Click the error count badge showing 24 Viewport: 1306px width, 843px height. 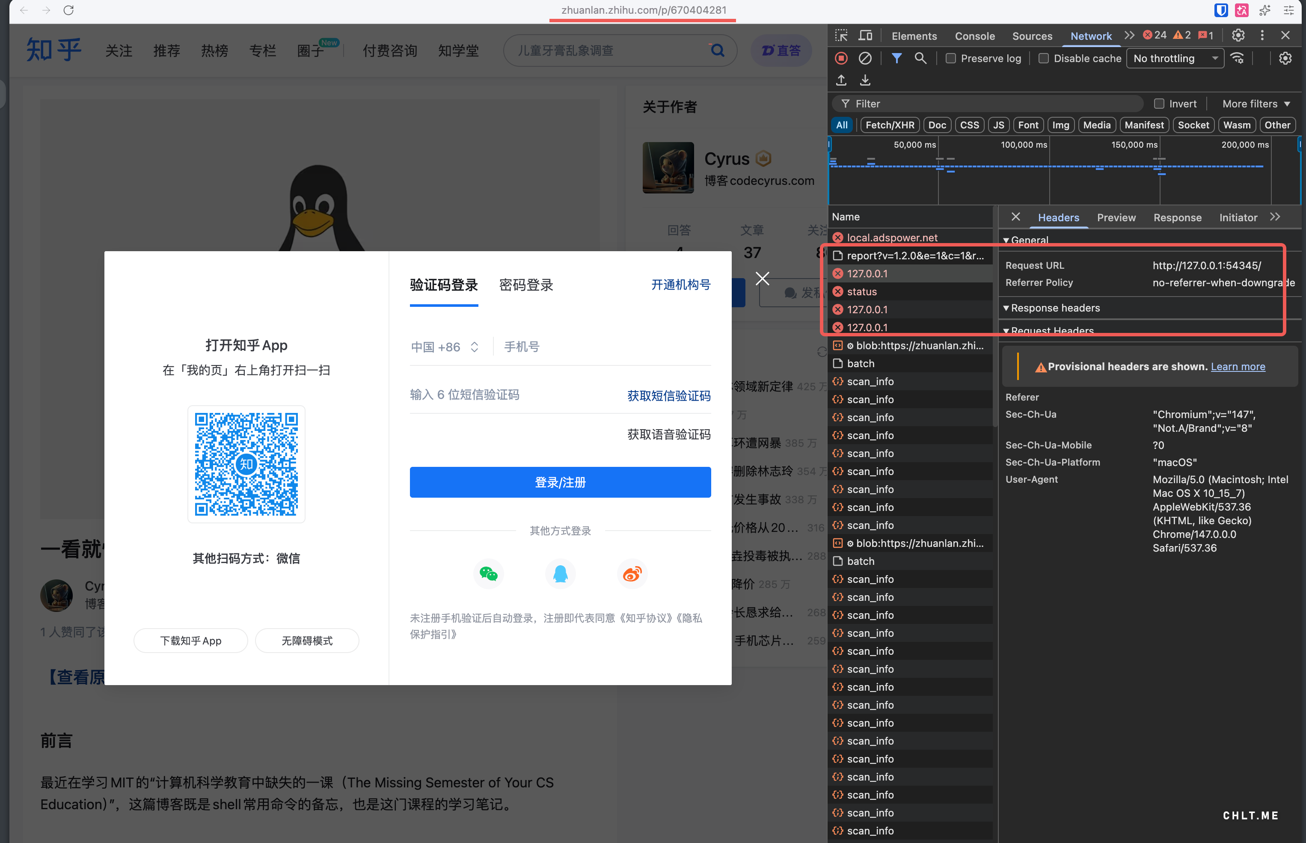click(x=1155, y=36)
